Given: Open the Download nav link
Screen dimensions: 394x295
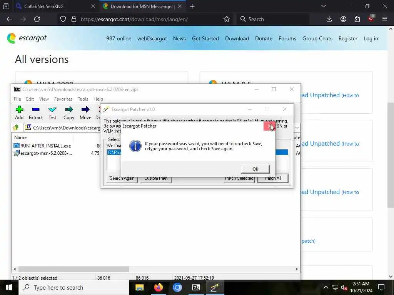Looking at the screenshot, I should [237, 39].
